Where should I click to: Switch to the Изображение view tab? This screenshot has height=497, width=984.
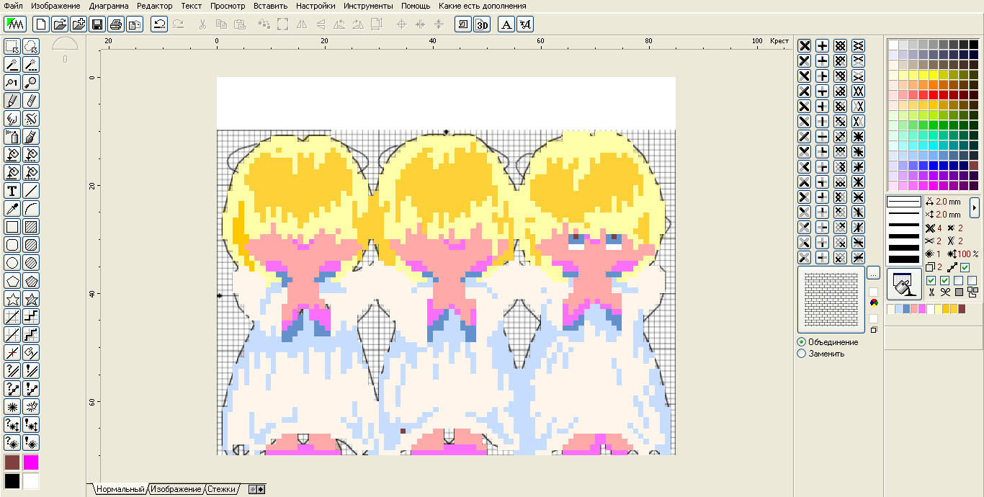pyautogui.click(x=176, y=490)
